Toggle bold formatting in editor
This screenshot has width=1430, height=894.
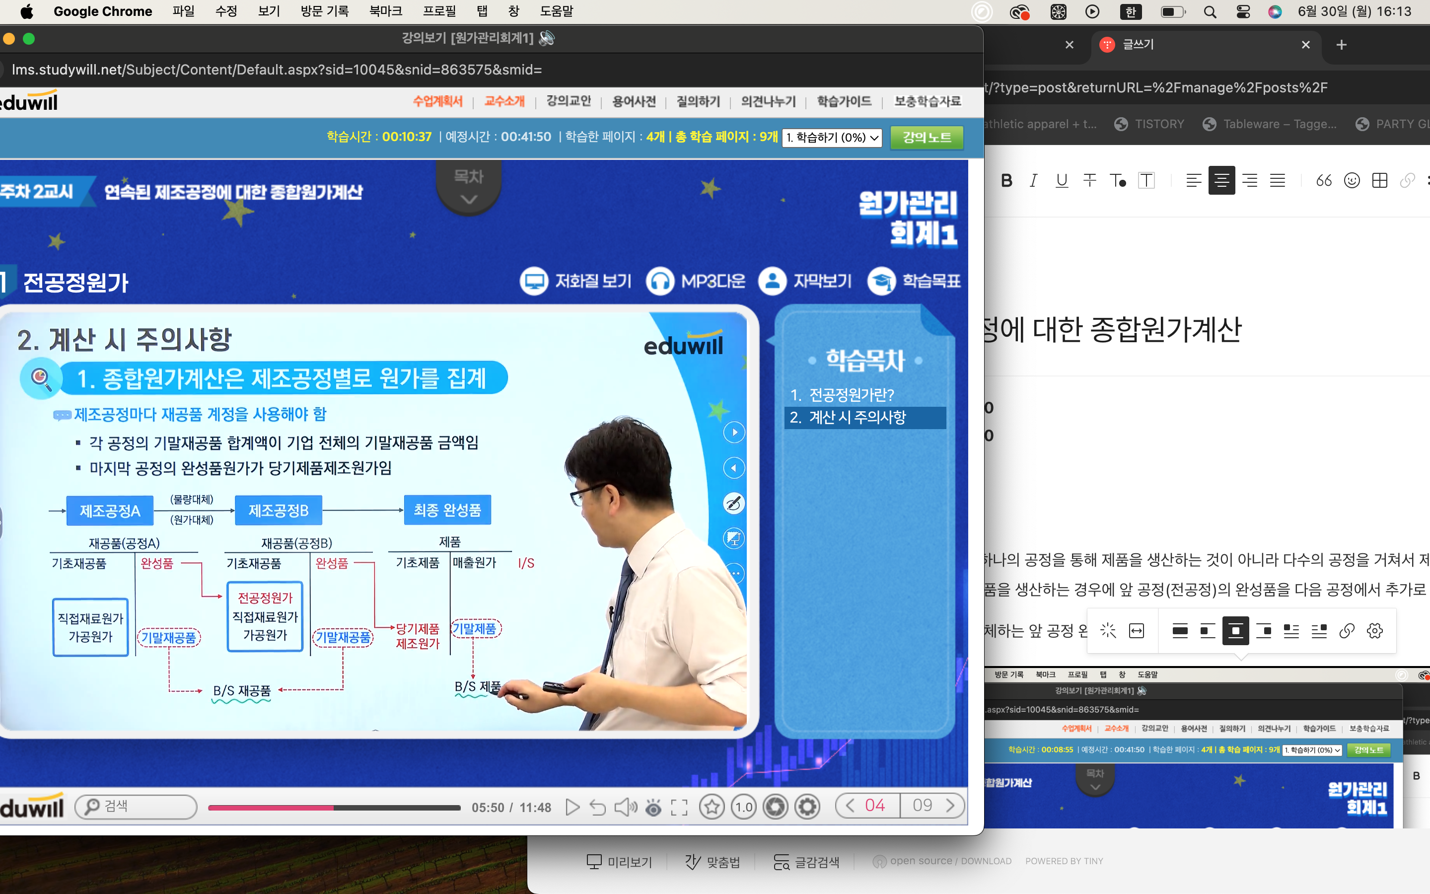(x=1006, y=180)
